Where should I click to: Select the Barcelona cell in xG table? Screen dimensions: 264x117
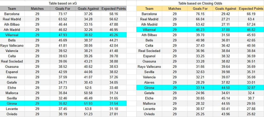click(x=12, y=14)
